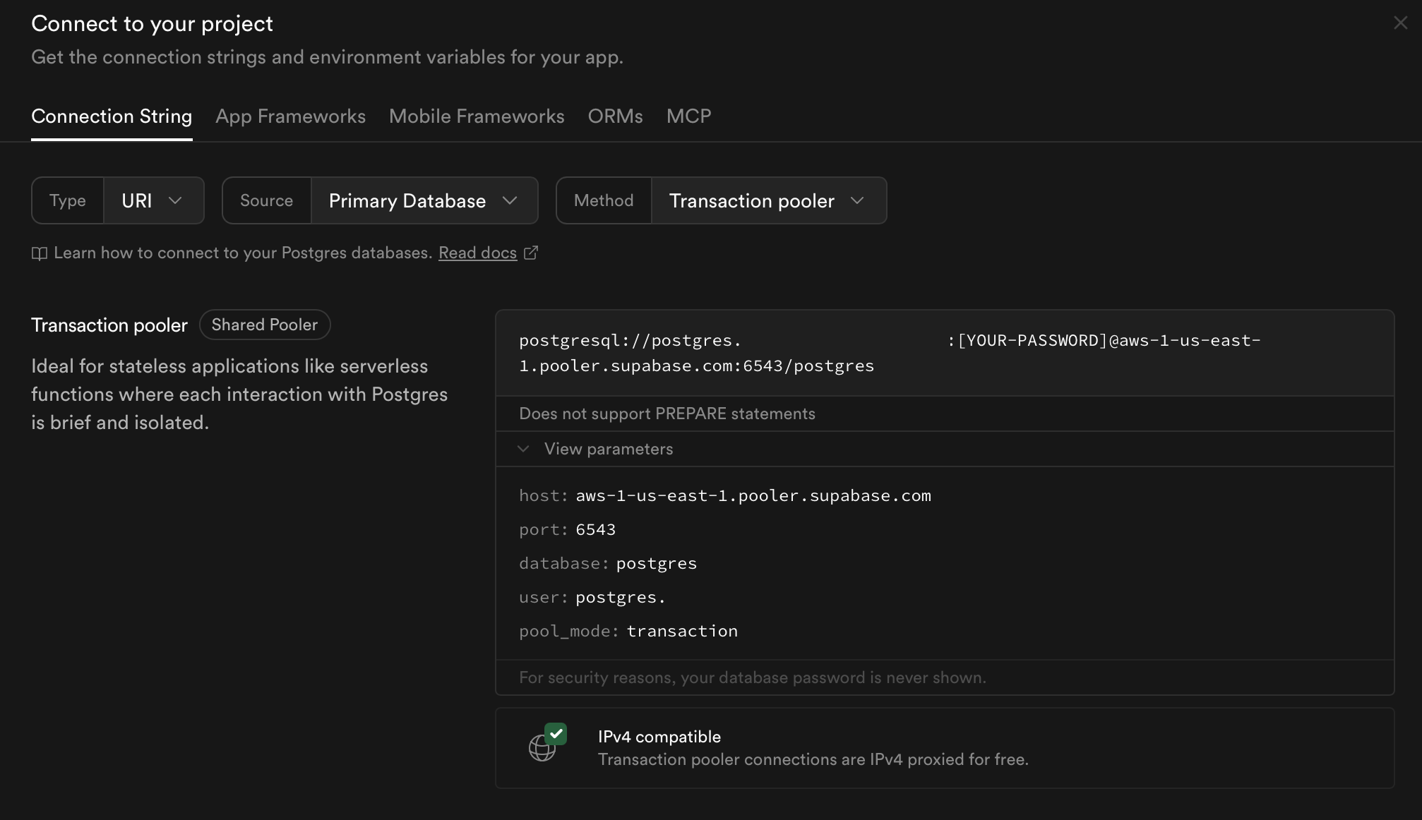
Task: Click the external link icon after Read docs
Action: 531,253
